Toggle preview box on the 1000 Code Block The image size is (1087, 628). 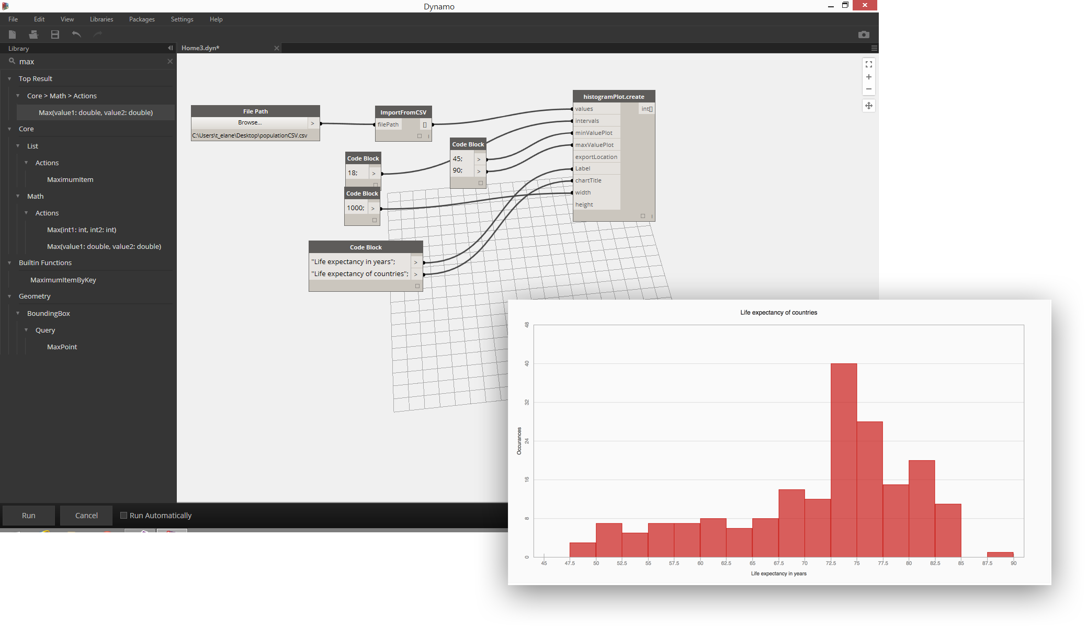pyautogui.click(x=375, y=220)
